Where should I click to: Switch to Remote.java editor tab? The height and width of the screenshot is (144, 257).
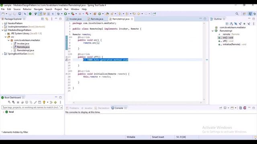[x=96, y=19]
